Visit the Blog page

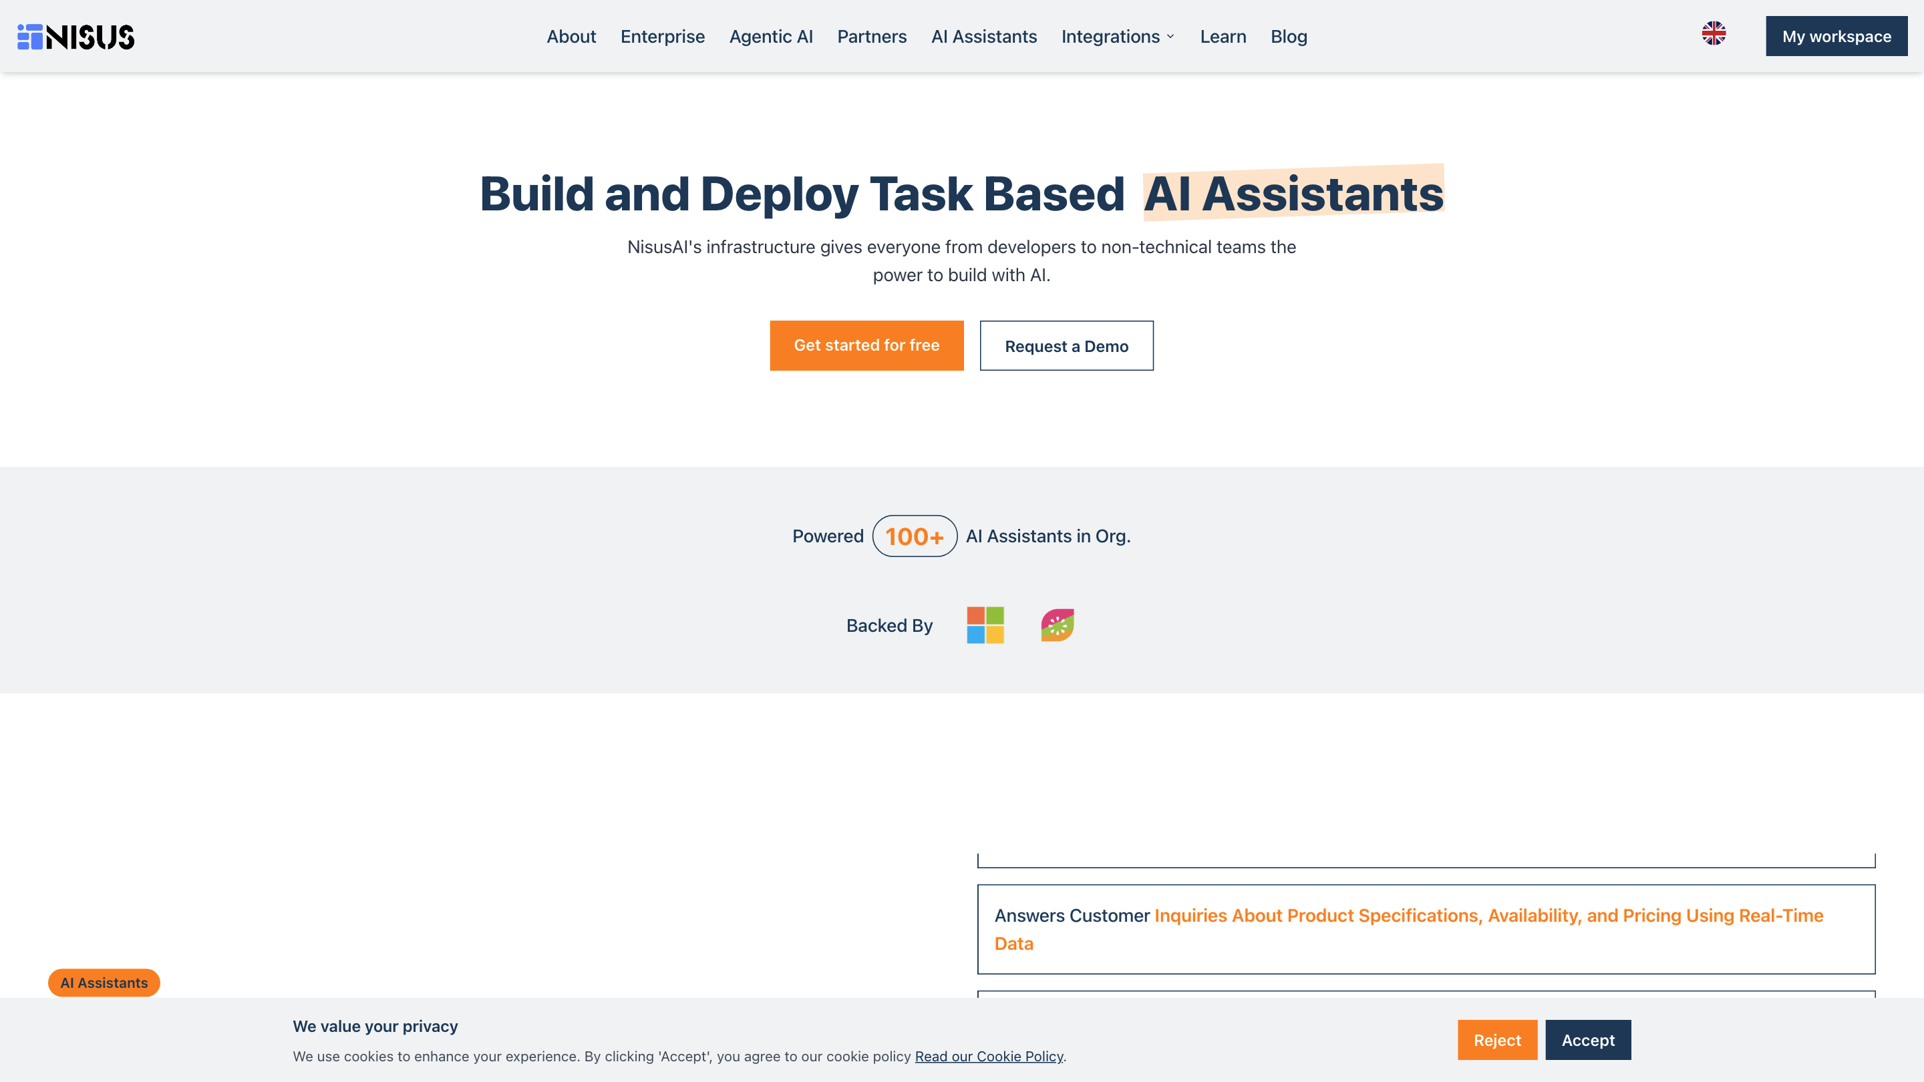pyautogui.click(x=1289, y=37)
